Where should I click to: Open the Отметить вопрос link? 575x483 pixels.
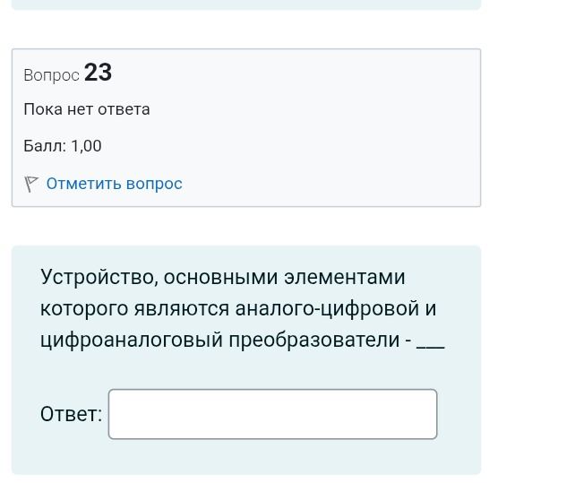click(x=114, y=184)
